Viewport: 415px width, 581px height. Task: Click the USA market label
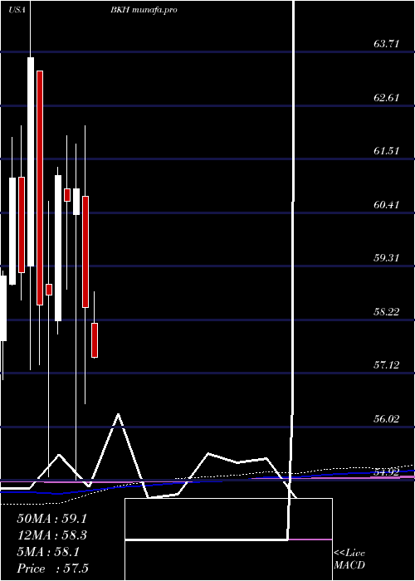17,10
